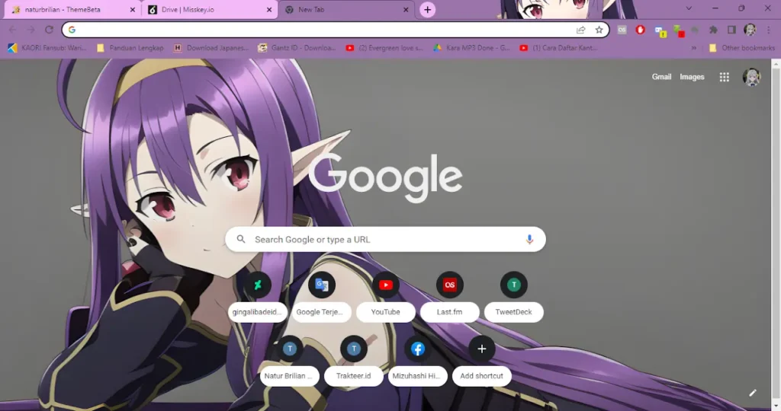Open the red AdBlock hand extension
Image resolution: width=781 pixels, height=411 pixels.
[641, 30]
